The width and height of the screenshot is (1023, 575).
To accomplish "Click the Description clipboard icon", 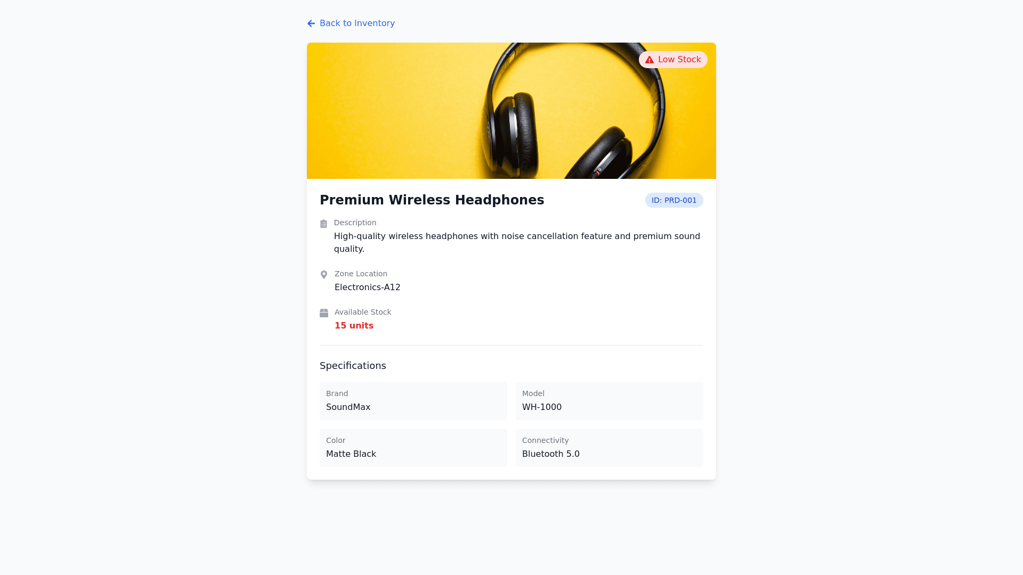I will (x=323, y=224).
